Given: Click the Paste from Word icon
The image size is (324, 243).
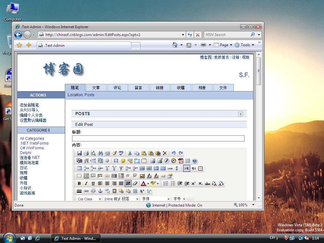Looking at the screenshot, I should (x=158, y=153).
